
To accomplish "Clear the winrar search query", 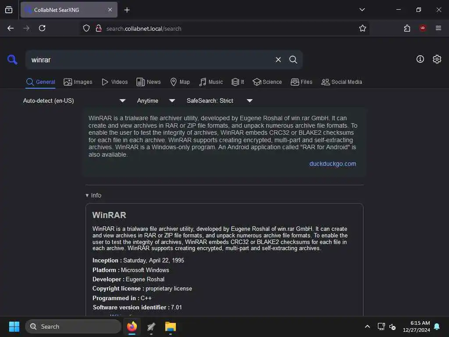I will [x=278, y=60].
